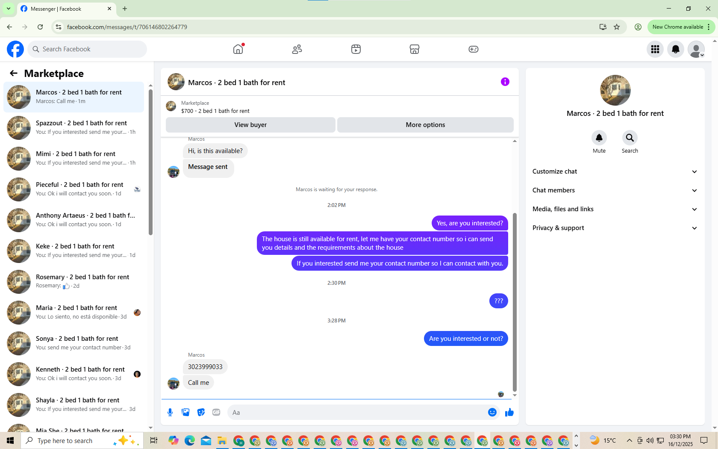718x449 pixels.
Task: Open the Keke conversation
Action: [x=74, y=251]
